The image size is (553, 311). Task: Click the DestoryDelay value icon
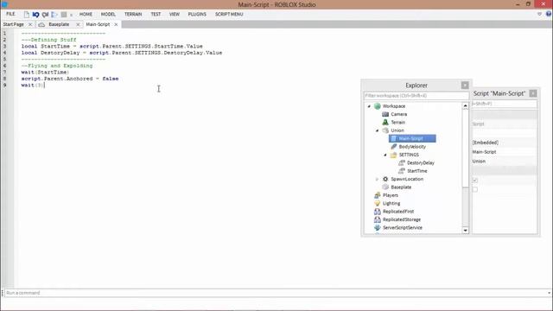click(402, 163)
